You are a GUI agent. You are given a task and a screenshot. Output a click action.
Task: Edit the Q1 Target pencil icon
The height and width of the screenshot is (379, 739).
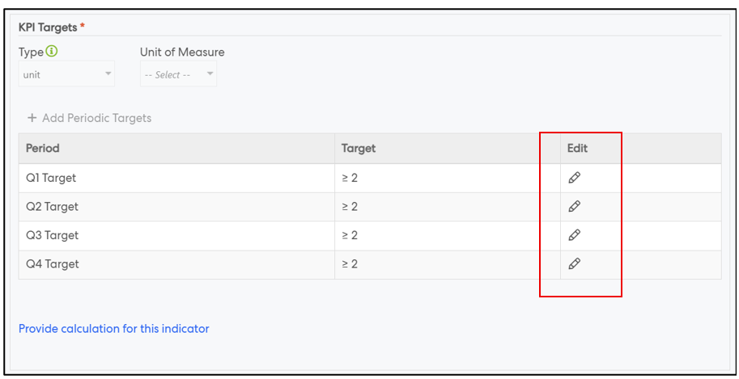574,178
